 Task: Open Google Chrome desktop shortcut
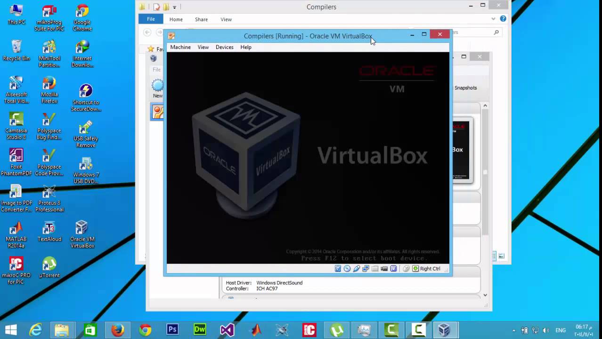click(82, 18)
